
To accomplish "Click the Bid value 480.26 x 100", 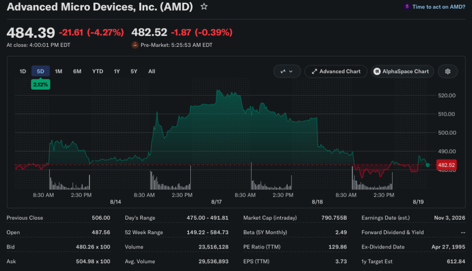I will click(93, 247).
